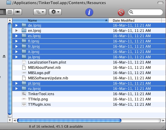Click the eject icon in the sidebar
Viewport: 166px width, 130px height.
4,56
